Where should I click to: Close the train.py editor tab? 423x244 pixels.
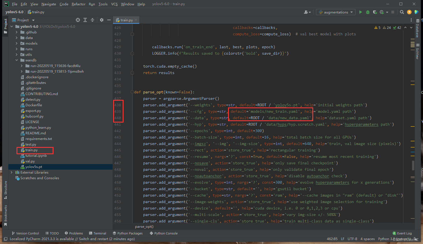pyautogui.click(x=136, y=20)
